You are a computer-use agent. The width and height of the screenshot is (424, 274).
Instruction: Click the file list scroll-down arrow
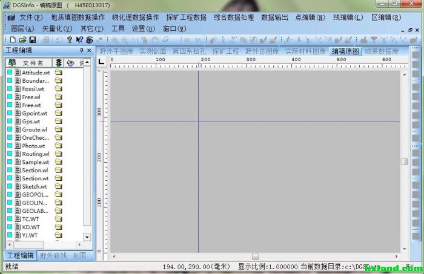click(87, 237)
